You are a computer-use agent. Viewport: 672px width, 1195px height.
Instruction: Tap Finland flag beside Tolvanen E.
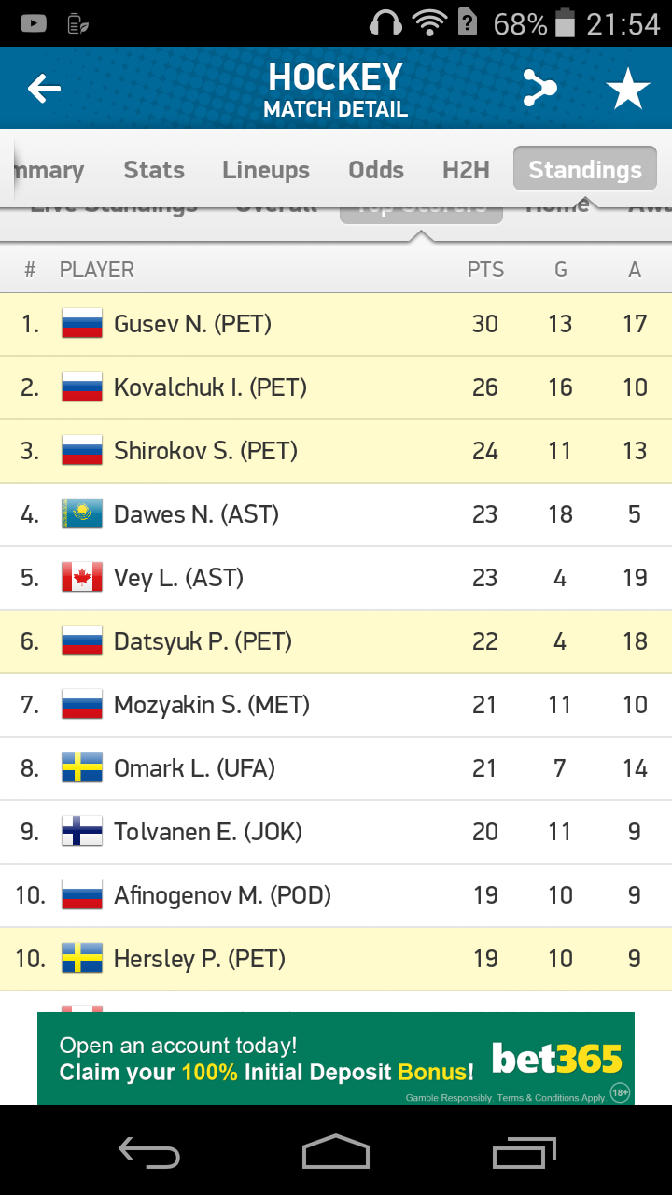coord(82,832)
